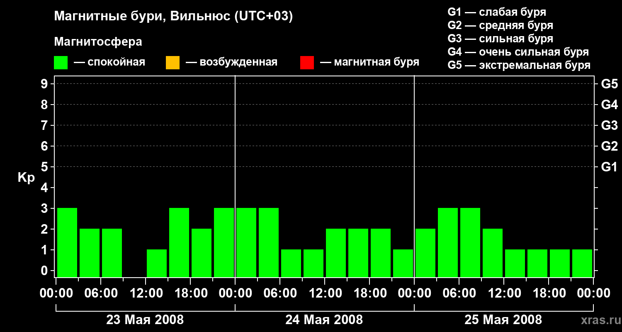The height and width of the screenshot is (332, 622).
Task: Click the 12:00 time label above 23 Мая
Action: (146, 293)
